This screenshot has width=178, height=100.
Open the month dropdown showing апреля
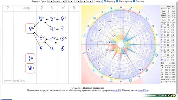(x=59, y=1)
